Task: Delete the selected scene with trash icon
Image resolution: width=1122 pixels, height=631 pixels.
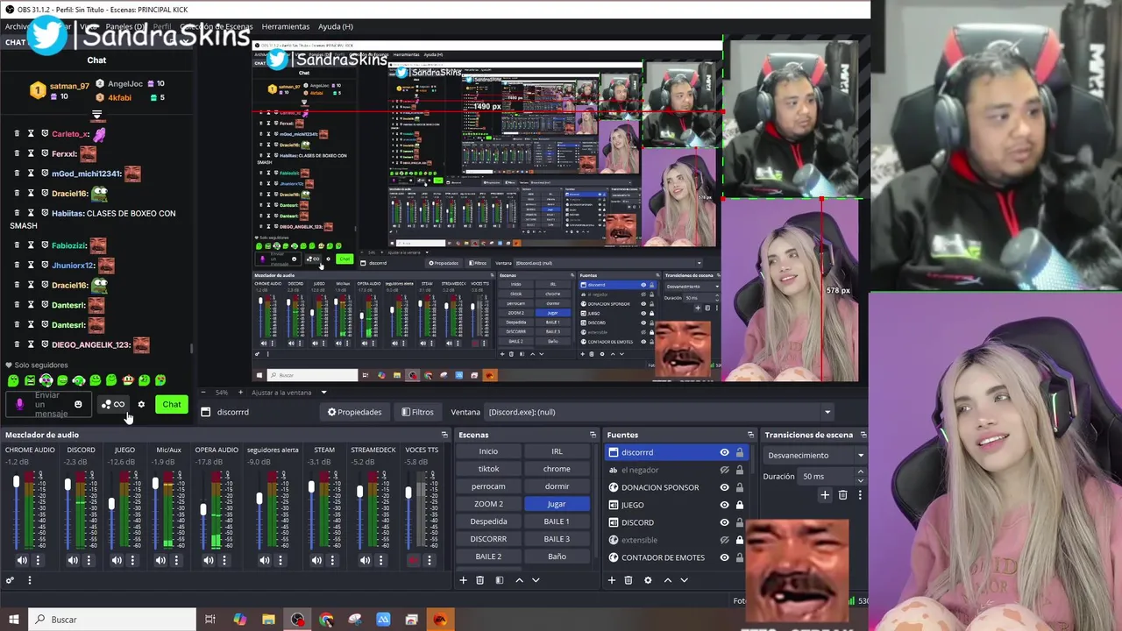Action: point(479,580)
